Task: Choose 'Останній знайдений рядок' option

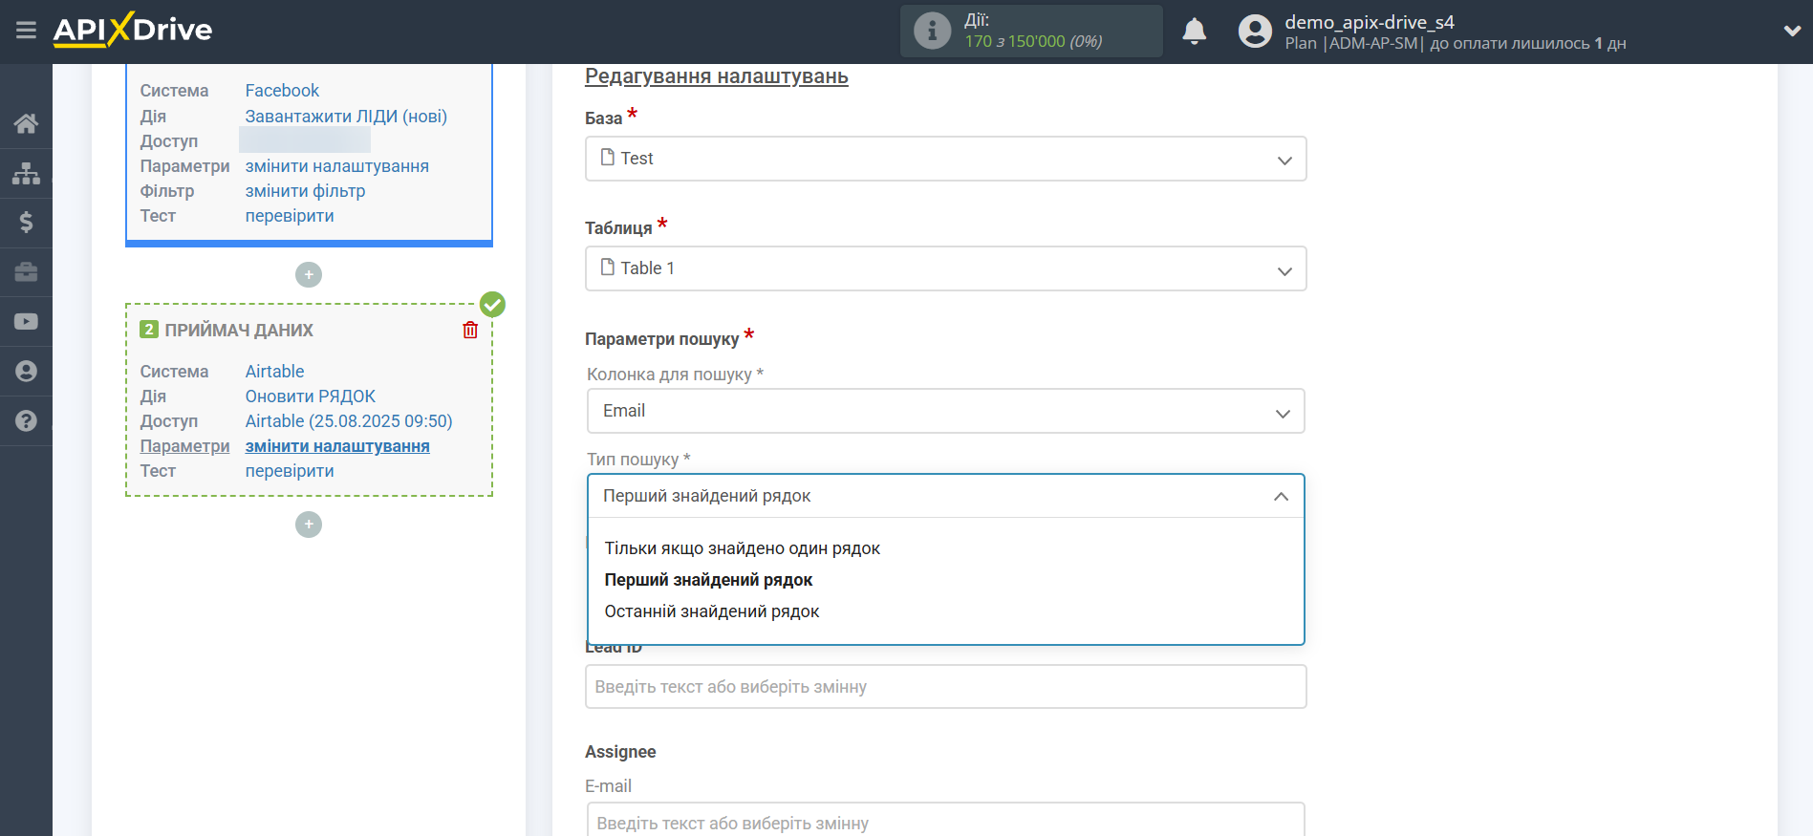Action: [x=712, y=611]
